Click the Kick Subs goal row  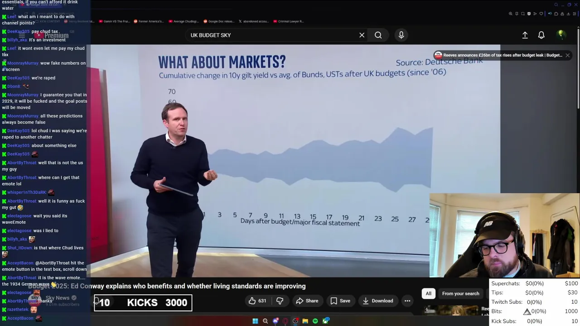[535, 321]
